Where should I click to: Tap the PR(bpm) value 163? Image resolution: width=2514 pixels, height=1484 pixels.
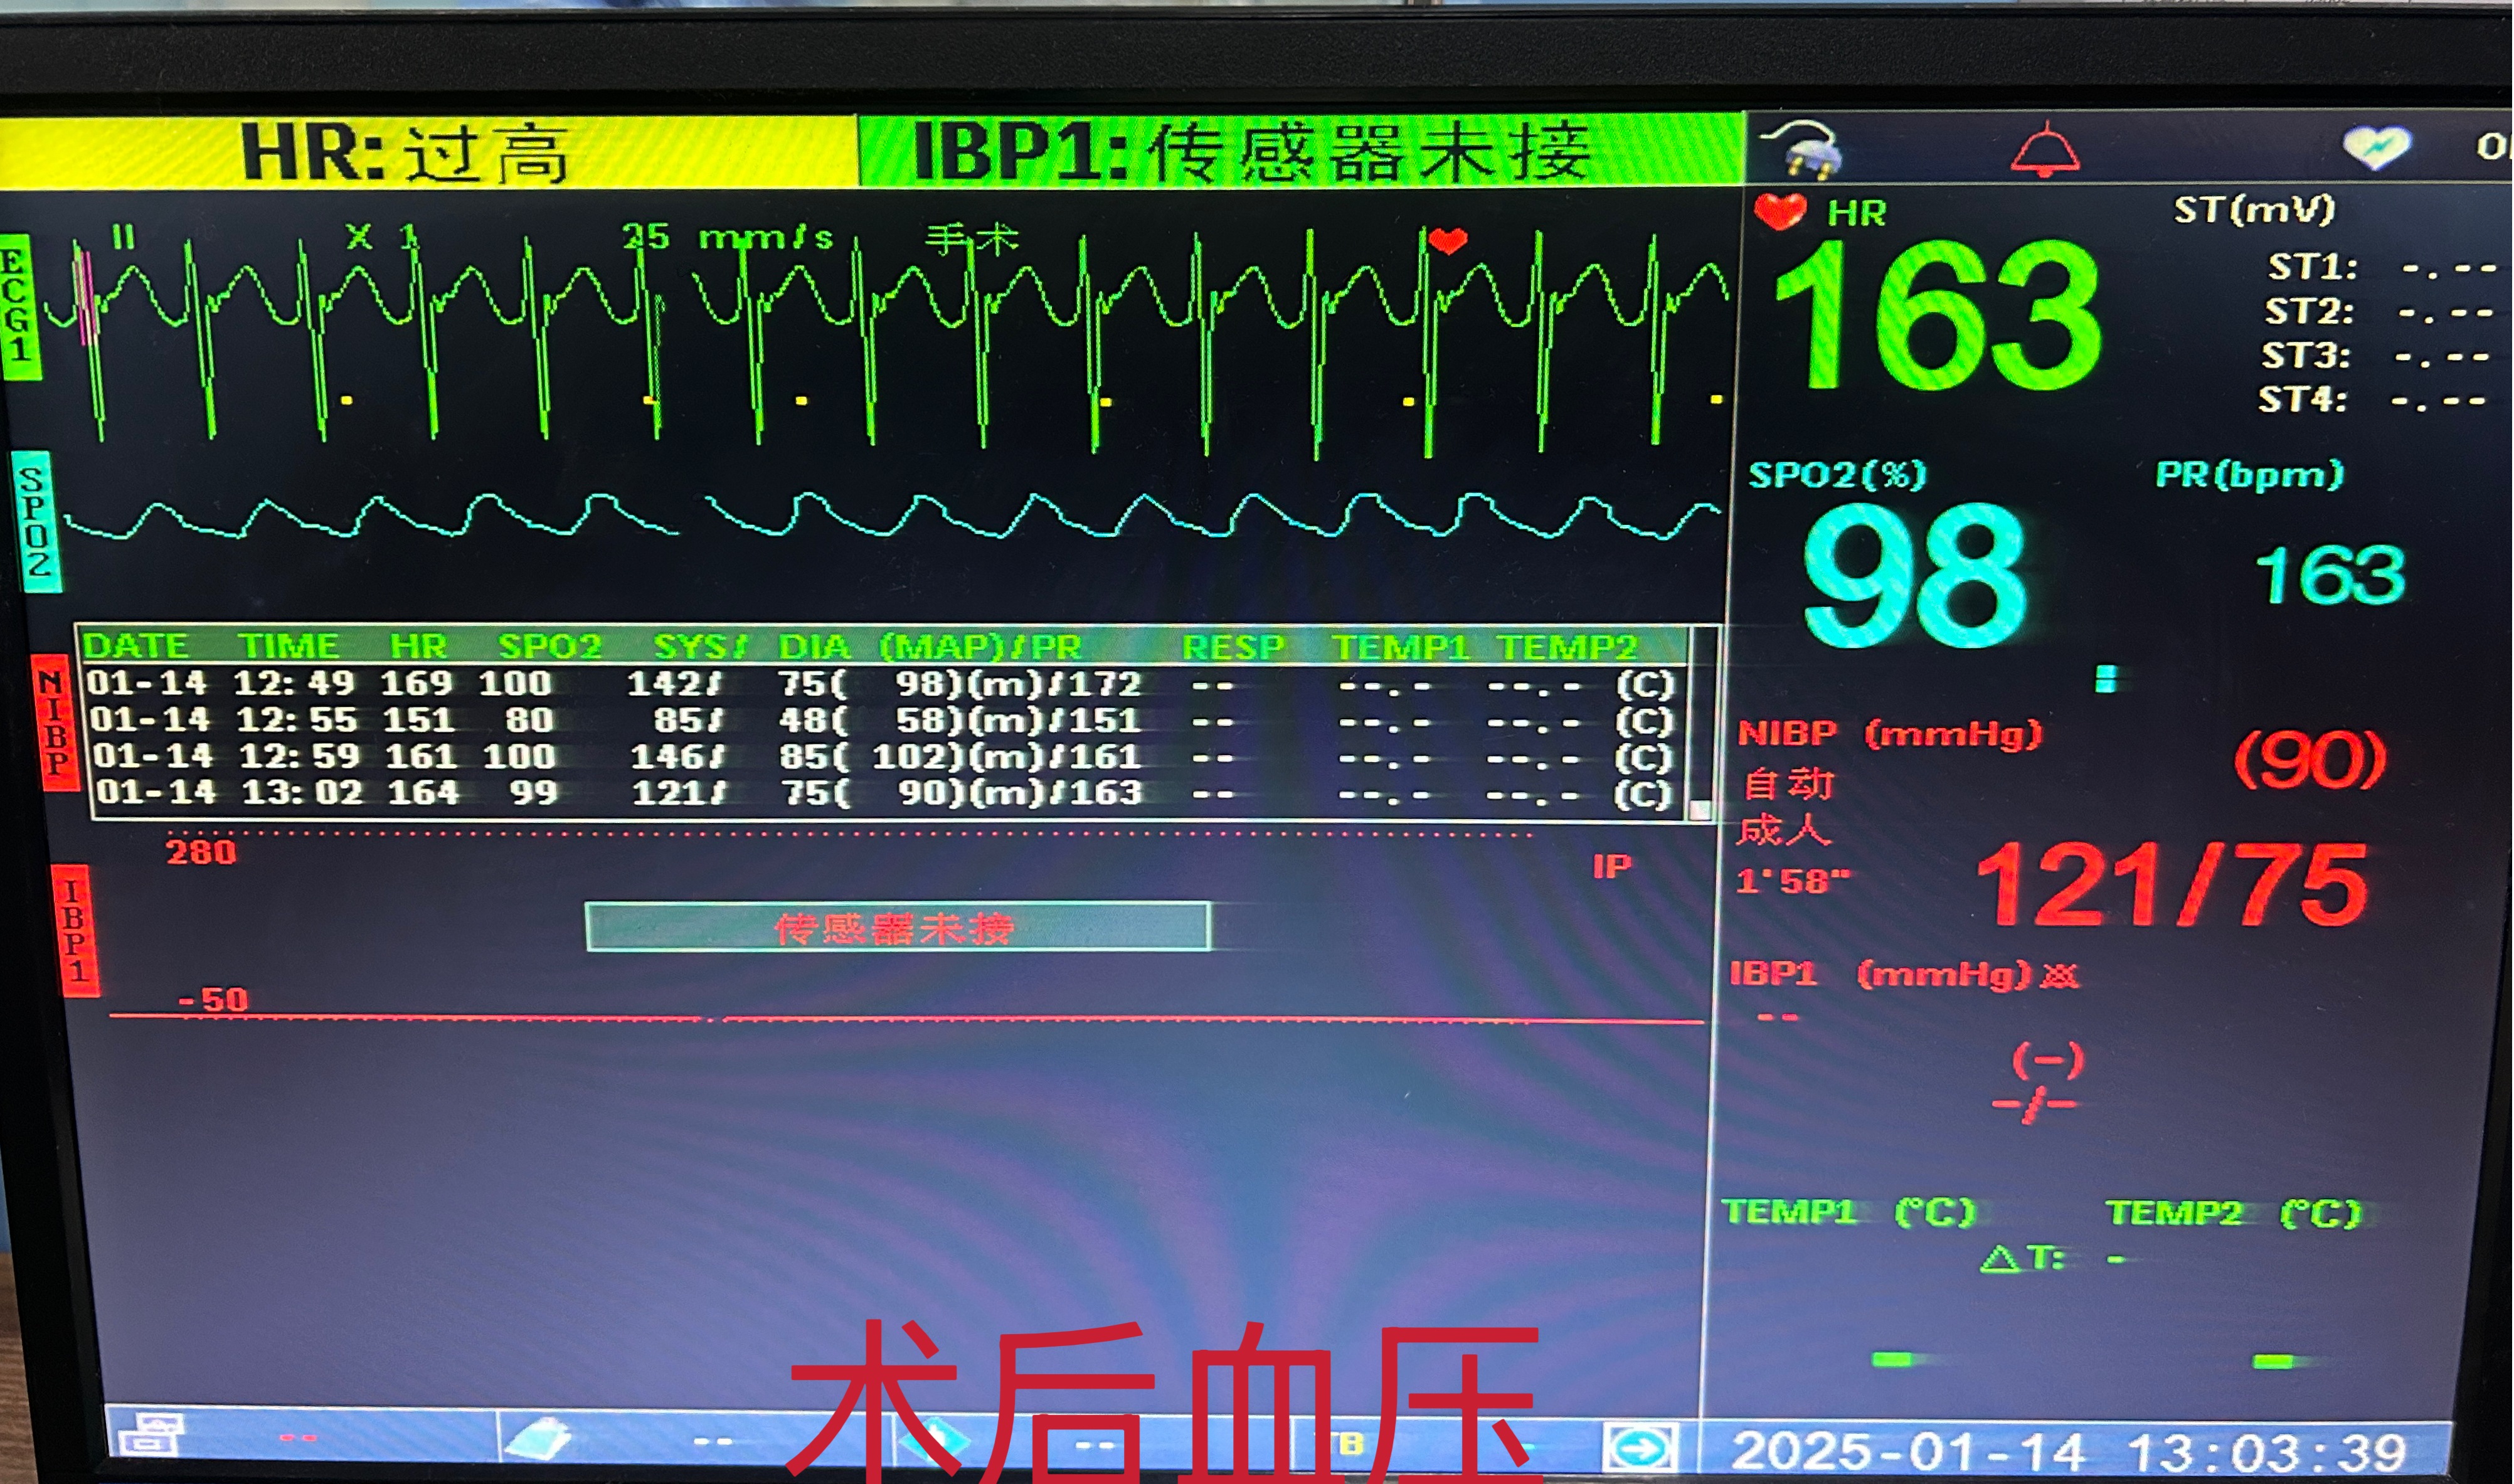[x=2330, y=575]
